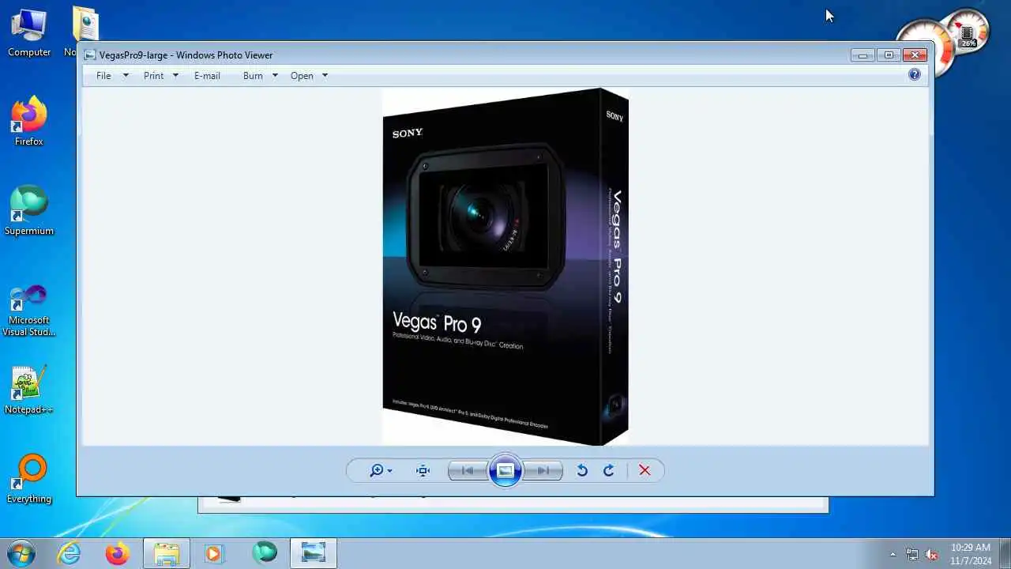Delete the photo with the red X
This screenshot has width=1011, height=569.
point(645,470)
